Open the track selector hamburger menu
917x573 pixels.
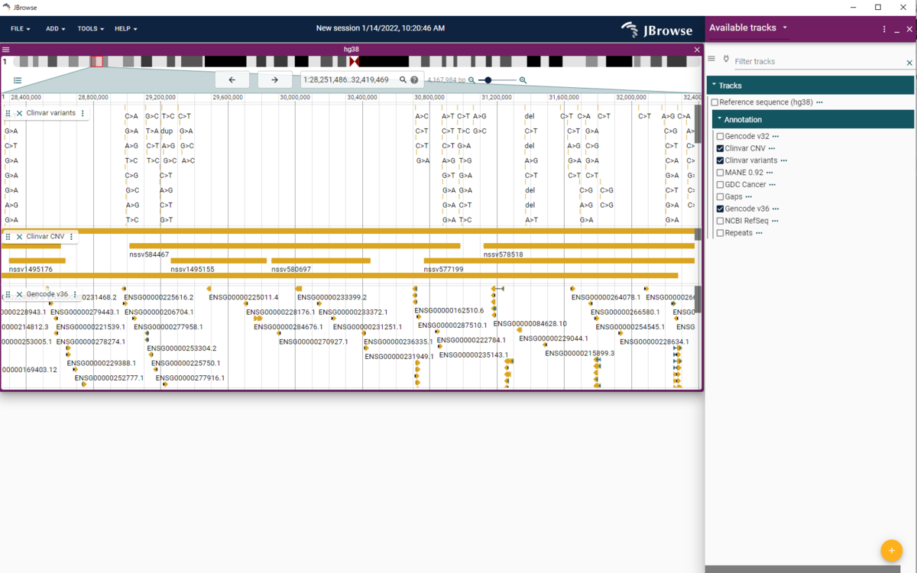point(711,59)
